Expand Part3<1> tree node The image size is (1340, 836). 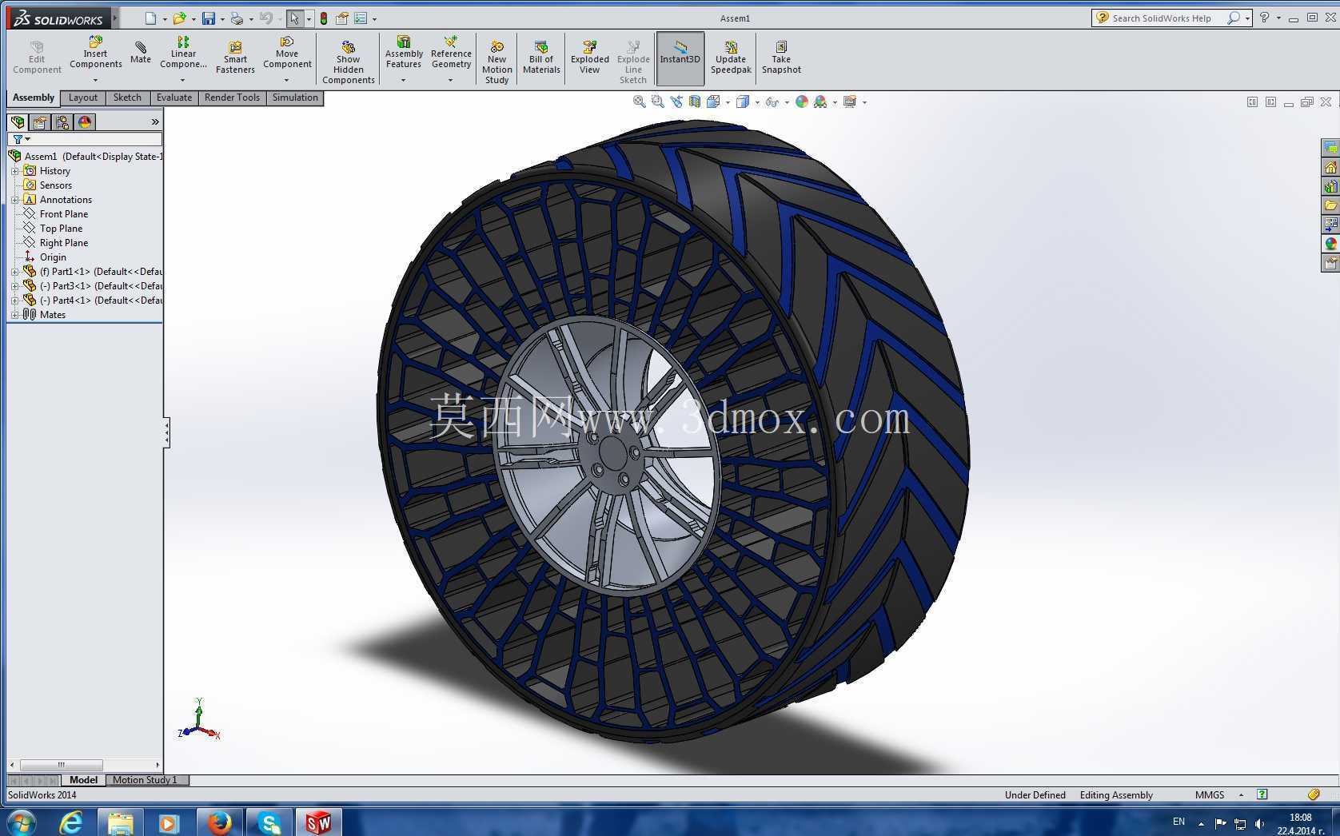(x=14, y=286)
